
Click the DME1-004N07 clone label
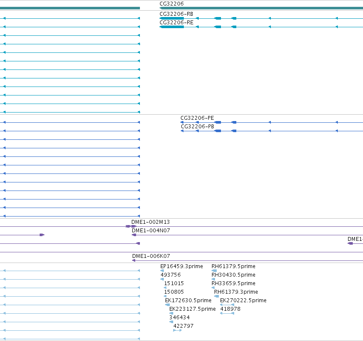click(151, 231)
